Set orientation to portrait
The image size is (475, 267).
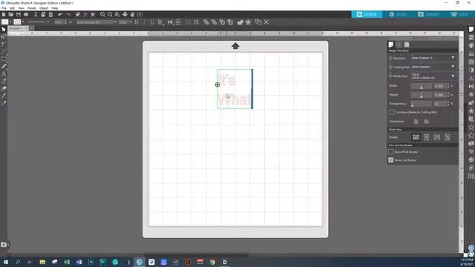coord(416,122)
